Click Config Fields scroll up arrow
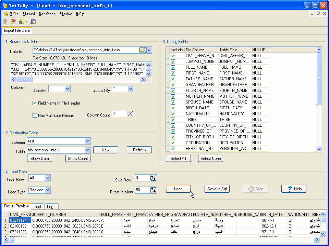 coord(319,50)
